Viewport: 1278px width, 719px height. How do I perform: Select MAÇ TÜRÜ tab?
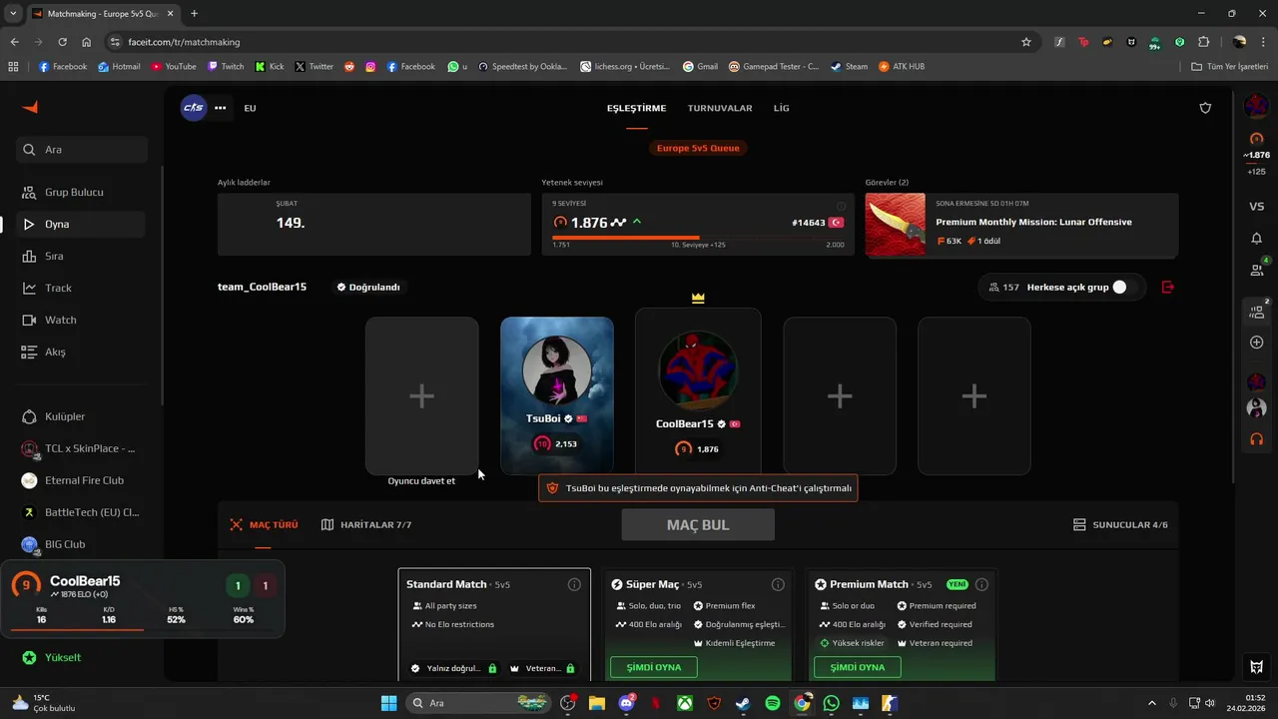[x=264, y=524]
